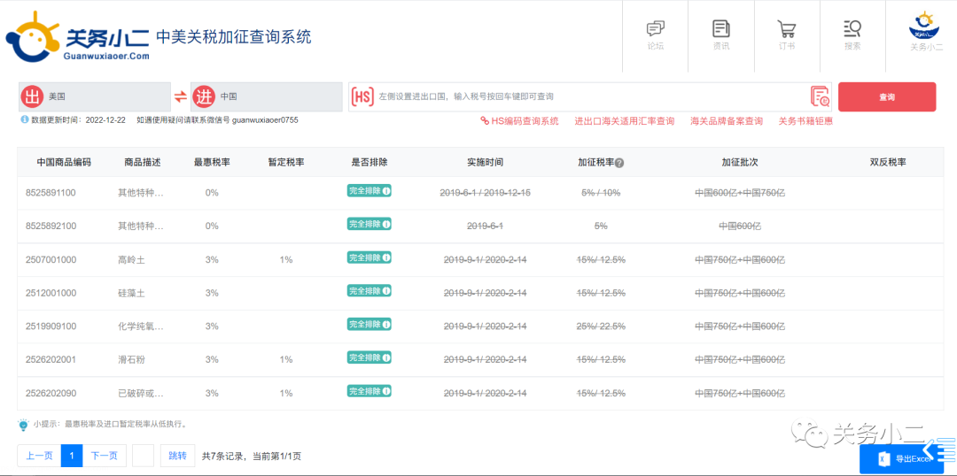
Task: Open the 进出口海关适用汇率查询 link
Action: (x=625, y=121)
